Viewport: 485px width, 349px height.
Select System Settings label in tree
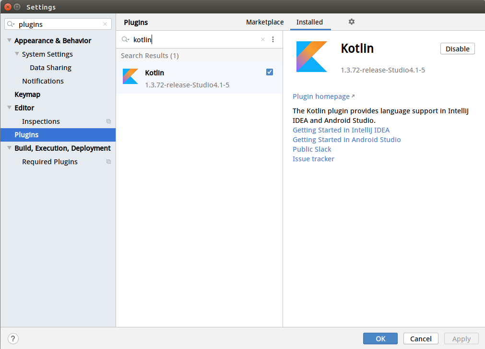coord(47,54)
